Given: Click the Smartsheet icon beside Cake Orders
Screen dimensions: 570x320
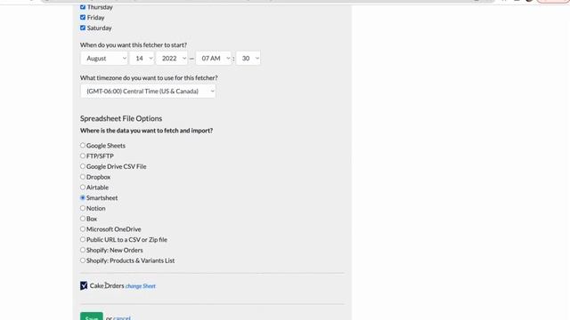Looking at the screenshot, I should click(x=84, y=285).
